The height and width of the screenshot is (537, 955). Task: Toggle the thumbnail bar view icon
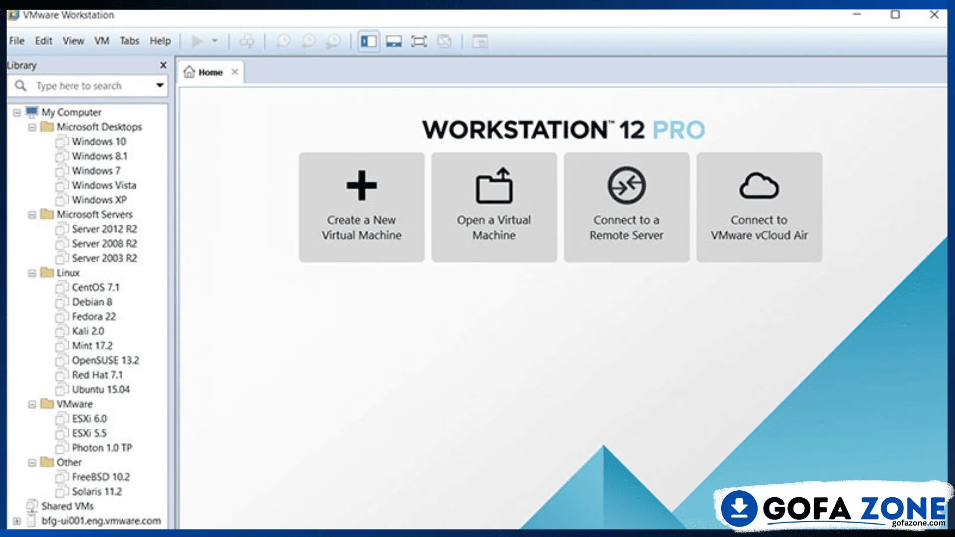394,41
